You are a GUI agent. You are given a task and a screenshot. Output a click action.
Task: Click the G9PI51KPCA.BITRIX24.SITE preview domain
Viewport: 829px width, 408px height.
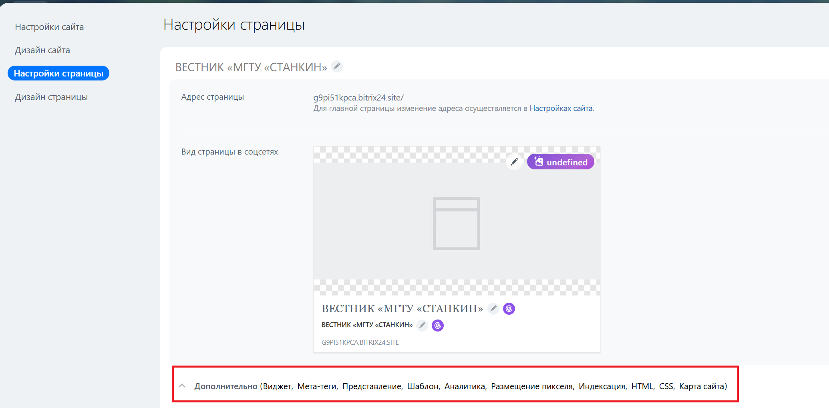[x=360, y=342]
